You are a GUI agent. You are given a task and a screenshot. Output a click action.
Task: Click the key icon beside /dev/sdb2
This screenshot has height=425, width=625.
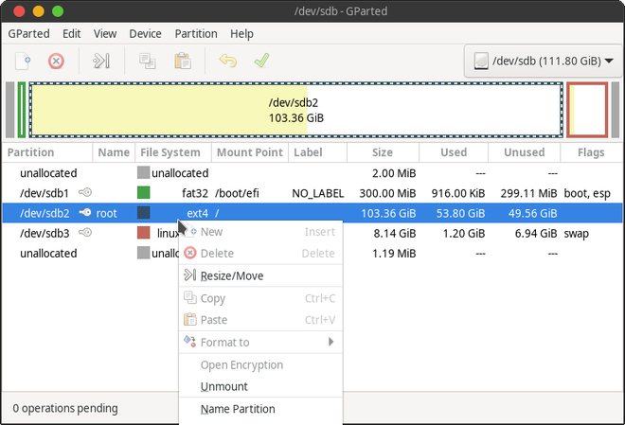tap(85, 213)
